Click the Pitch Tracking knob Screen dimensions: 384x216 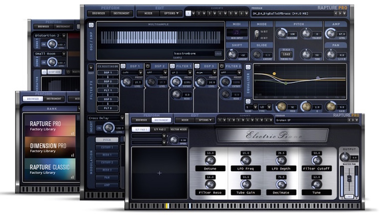pyautogui.click(x=282, y=33)
